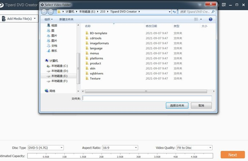Select 本地磁盘 (C:) in the tree
Viewport: 248px width, 161px height.
pos(58,66)
